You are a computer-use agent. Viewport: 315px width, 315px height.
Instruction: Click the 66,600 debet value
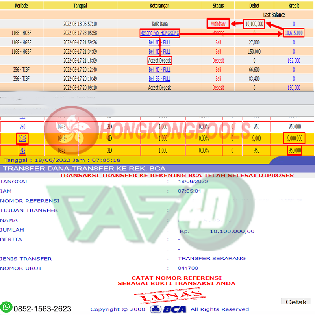click(254, 70)
